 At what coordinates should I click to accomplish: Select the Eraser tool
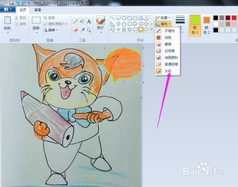tap(76, 30)
